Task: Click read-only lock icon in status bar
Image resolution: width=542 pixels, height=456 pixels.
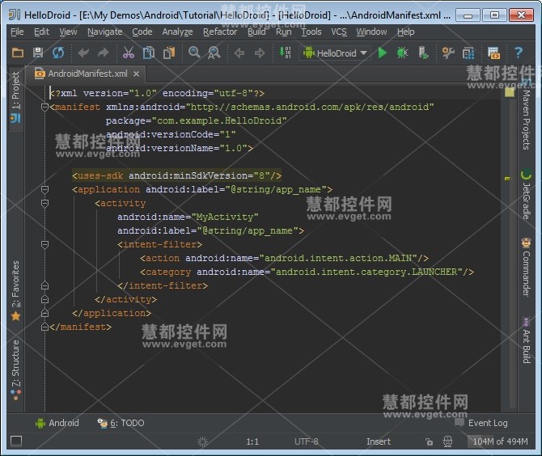Action: point(429,441)
